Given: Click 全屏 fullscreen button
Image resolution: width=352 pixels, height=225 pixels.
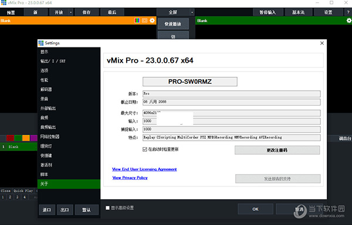Looking at the screenshot, I should click(173, 12).
